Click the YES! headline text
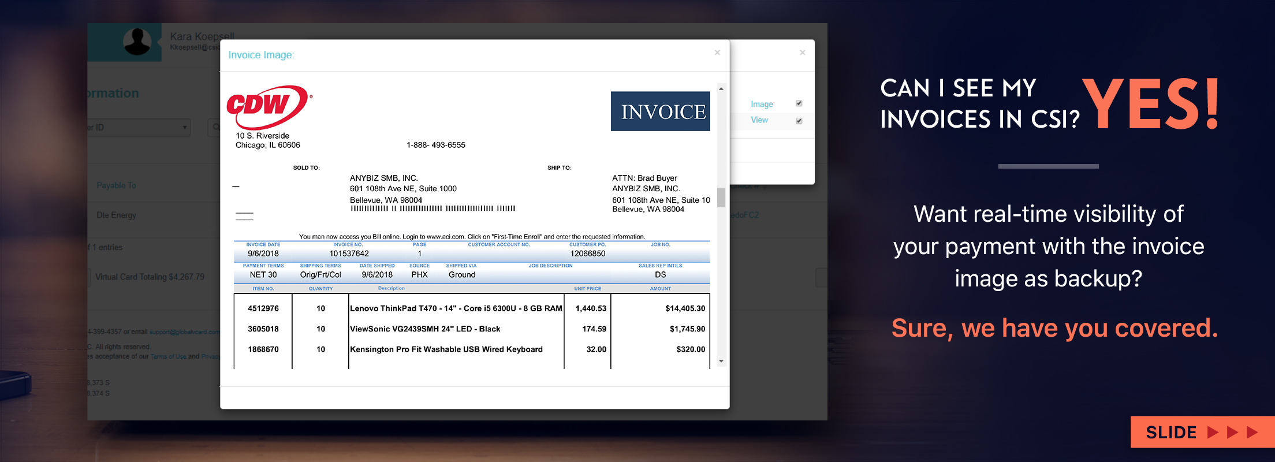1275x462 pixels. (1151, 104)
